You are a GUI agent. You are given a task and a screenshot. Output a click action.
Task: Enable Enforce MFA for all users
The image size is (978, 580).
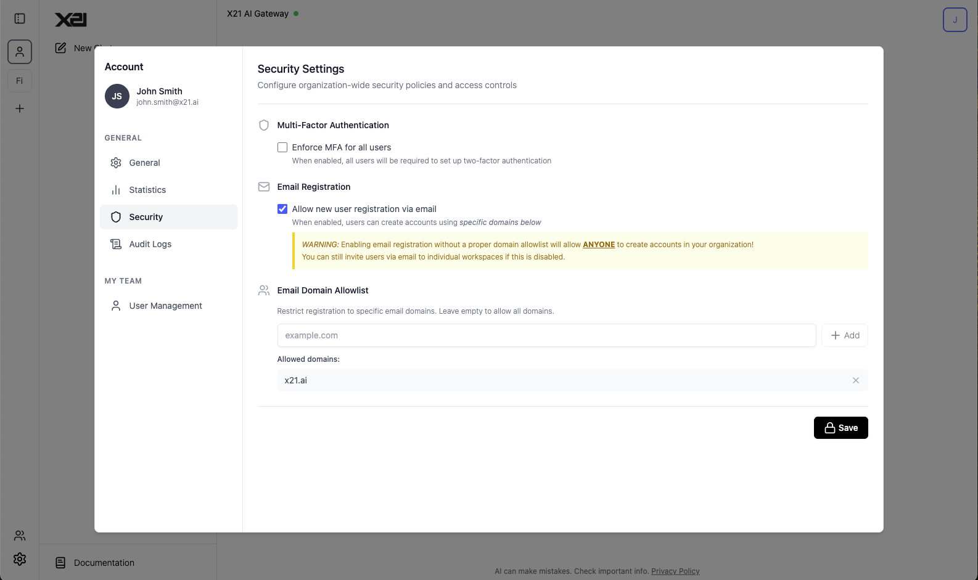click(x=282, y=147)
